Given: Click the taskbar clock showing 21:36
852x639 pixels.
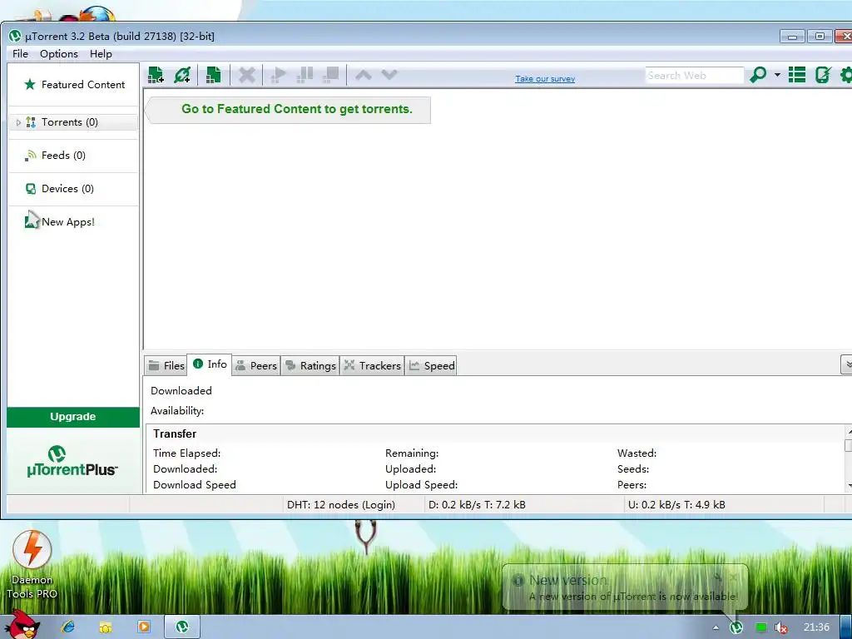Looking at the screenshot, I should pyautogui.click(x=816, y=627).
